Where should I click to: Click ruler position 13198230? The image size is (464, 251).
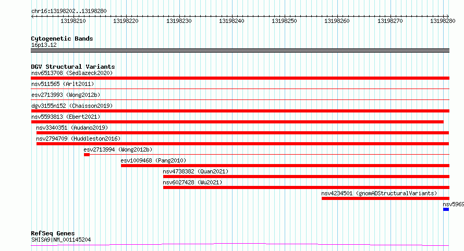click(x=179, y=21)
